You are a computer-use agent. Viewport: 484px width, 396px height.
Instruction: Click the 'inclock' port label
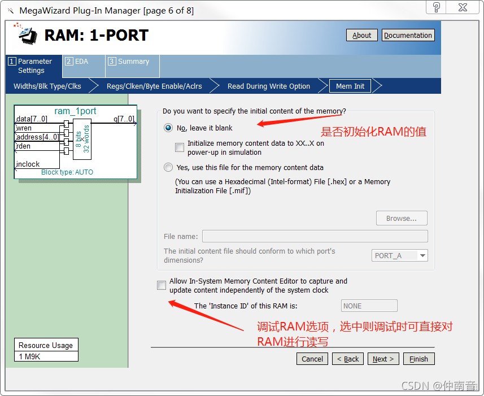tap(28, 164)
